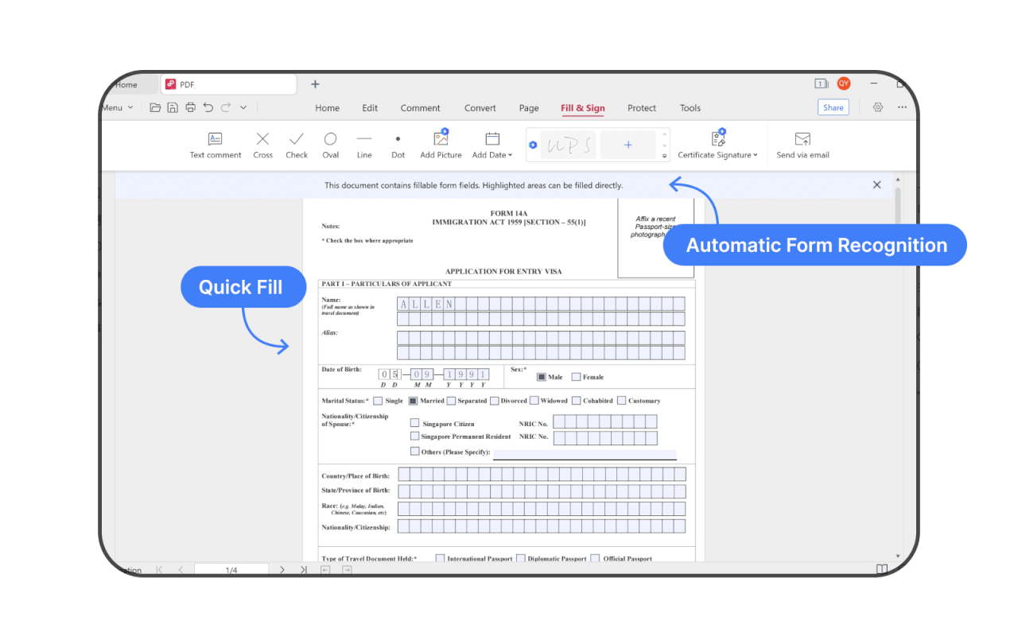Select the Dot tool
The height and width of the screenshot is (636, 1018).
(398, 145)
